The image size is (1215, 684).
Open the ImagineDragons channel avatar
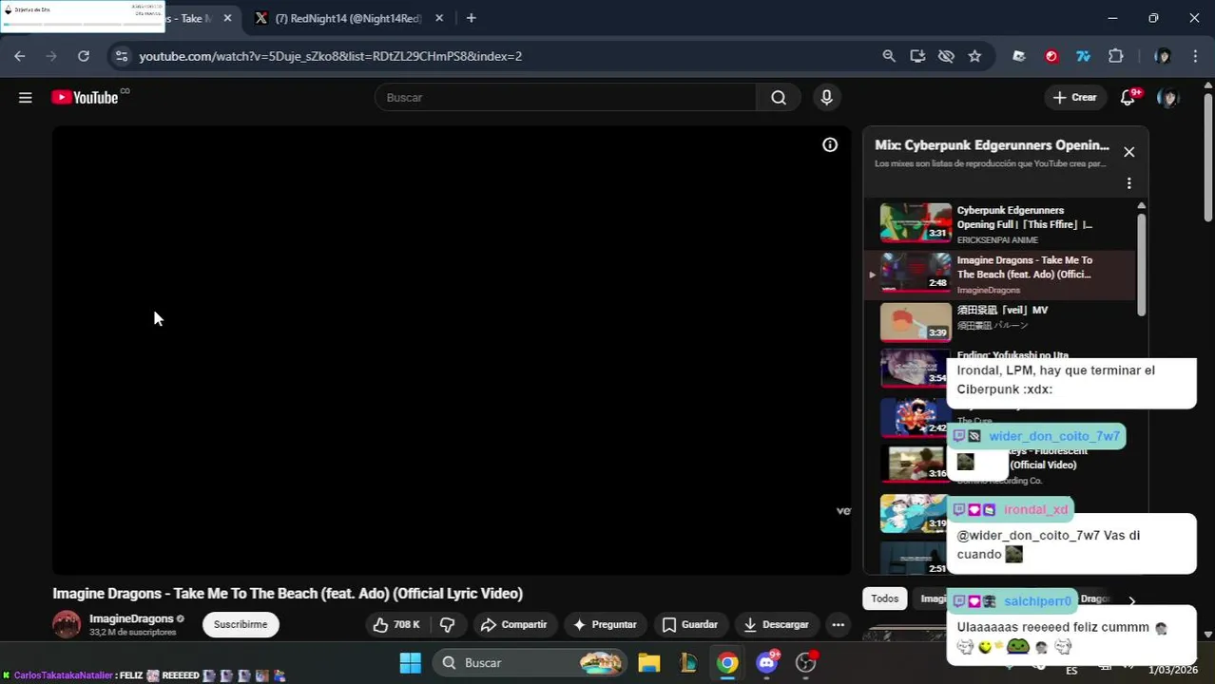[67, 624]
